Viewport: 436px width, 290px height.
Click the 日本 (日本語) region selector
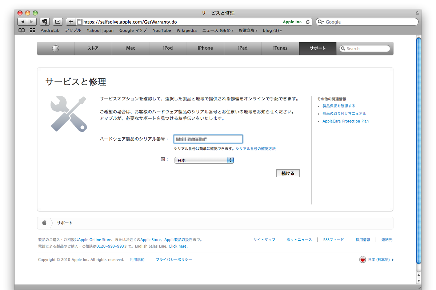click(x=381, y=260)
